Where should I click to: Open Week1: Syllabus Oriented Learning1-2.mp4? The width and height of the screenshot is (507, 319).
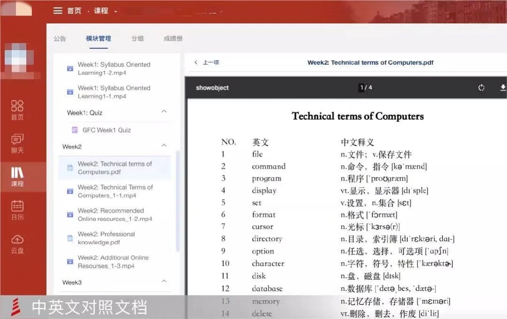[x=114, y=68]
